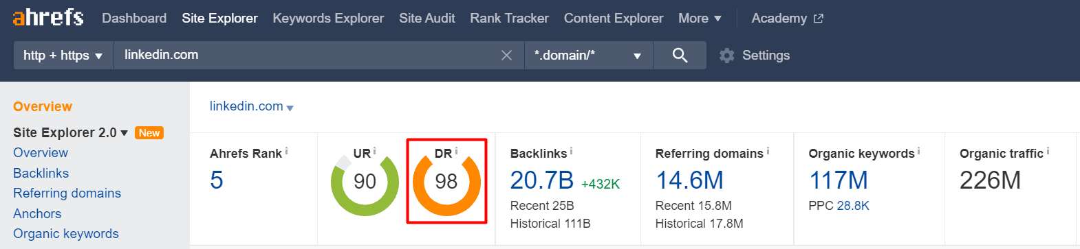Open Content Explorer tab
This screenshot has height=249, width=1080.
pyautogui.click(x=614, y=19)
